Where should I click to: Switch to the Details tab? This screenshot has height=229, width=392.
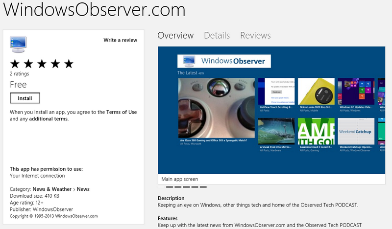tap(217, 35)
